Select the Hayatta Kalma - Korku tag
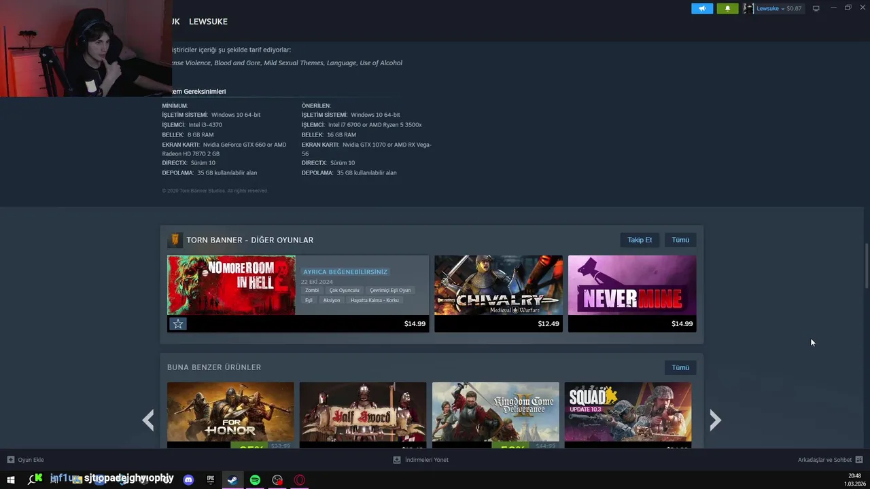 click(375, 300)
